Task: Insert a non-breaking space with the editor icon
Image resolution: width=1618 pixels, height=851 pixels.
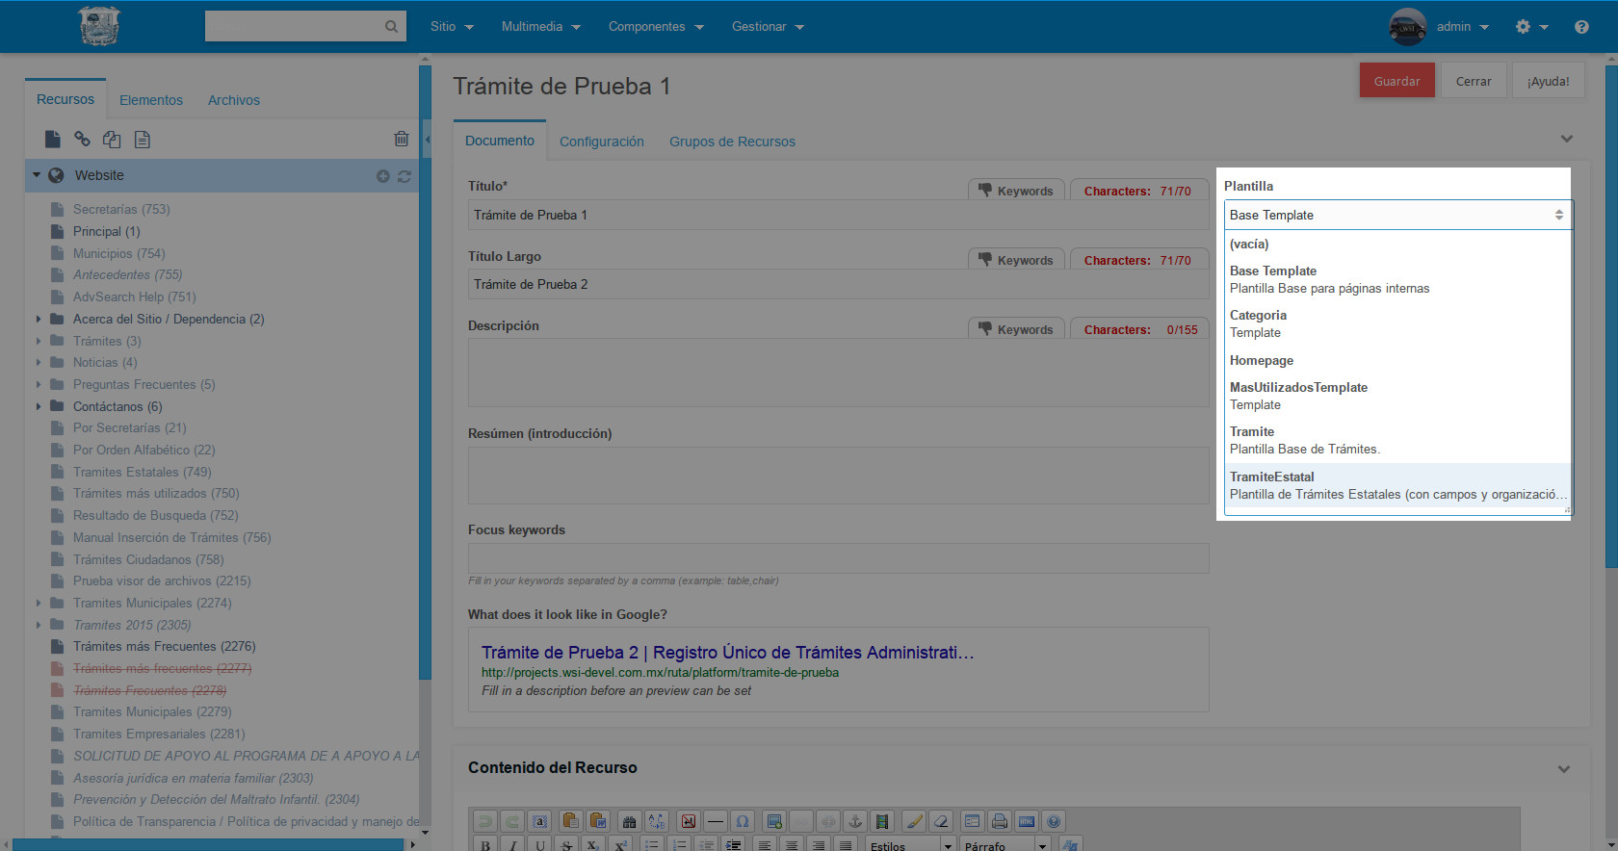Action: [x=688, y=821]
